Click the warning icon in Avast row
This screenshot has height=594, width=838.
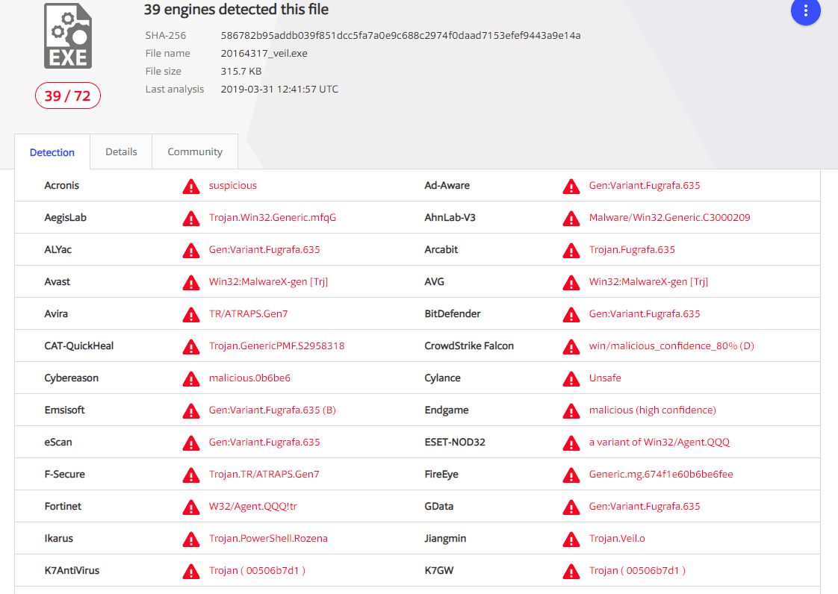pos(190,283)
